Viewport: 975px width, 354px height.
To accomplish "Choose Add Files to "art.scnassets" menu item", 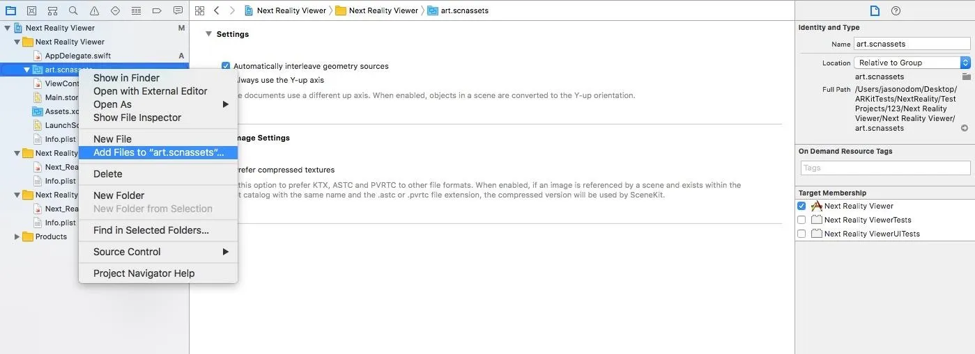I will (x=158, y=152).
